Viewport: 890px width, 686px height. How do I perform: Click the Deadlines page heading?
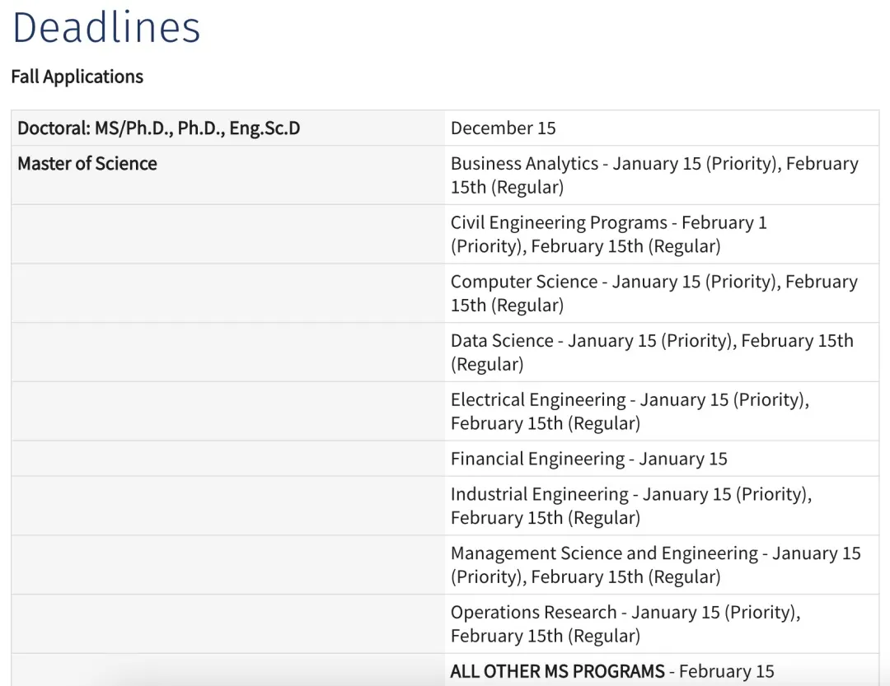(x=106, y=28)
